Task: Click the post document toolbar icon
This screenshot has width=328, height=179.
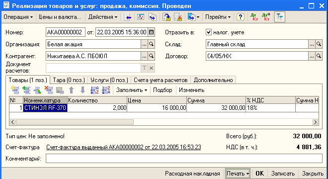Action: pos(166,17)
